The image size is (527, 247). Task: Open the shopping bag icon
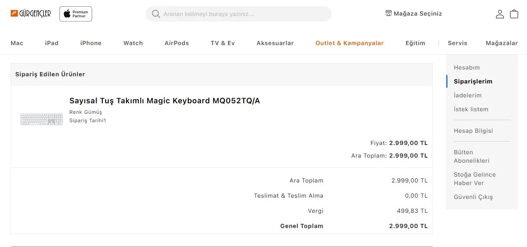pos(514,14)
